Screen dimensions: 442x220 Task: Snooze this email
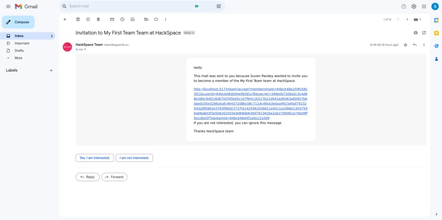[x=122, y=19]
